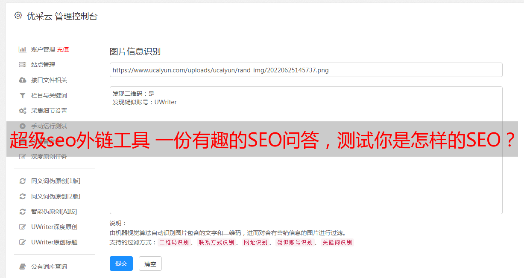Click the cloud upload icon for 接口文件相关
The image size is (524, 278).
[x=23, y=80]
